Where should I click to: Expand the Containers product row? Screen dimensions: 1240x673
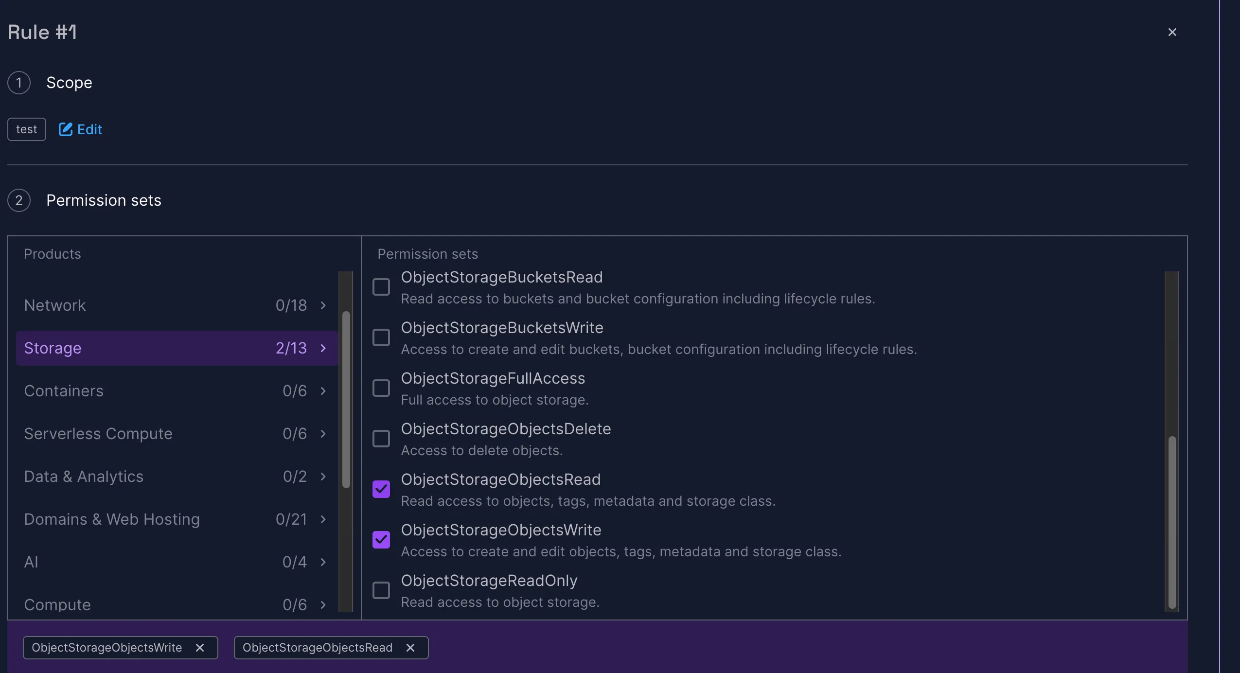click(322, 390)
